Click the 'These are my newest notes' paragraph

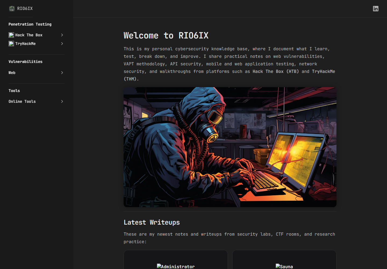coord(230,238)
